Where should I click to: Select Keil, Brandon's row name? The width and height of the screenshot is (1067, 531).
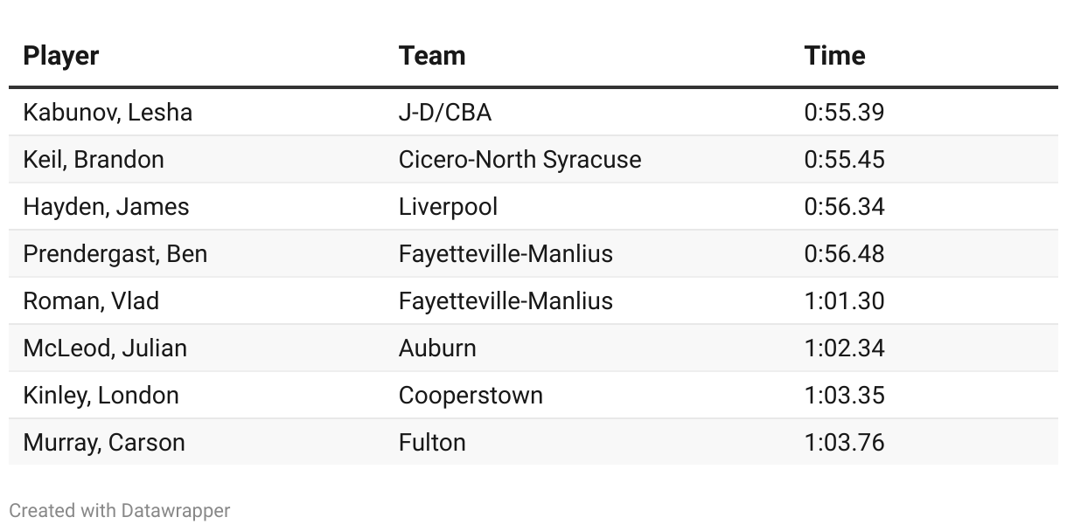(x=94, y=160)
